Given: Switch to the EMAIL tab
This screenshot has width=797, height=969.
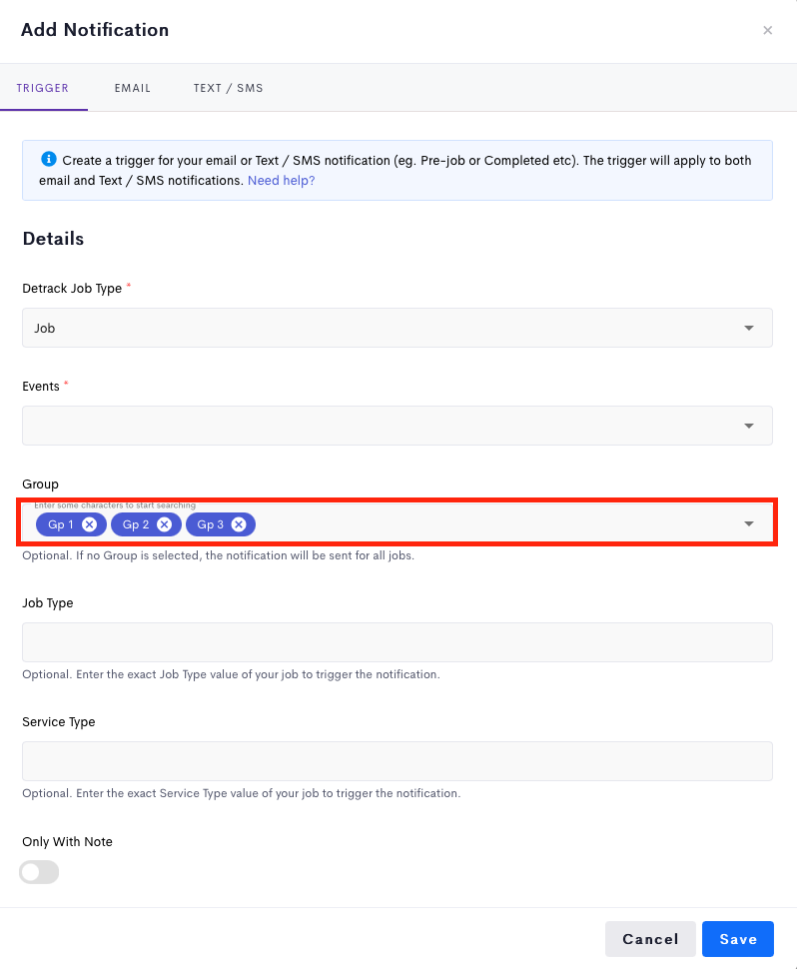Looking at the screenshot, I should coord(132,88).
